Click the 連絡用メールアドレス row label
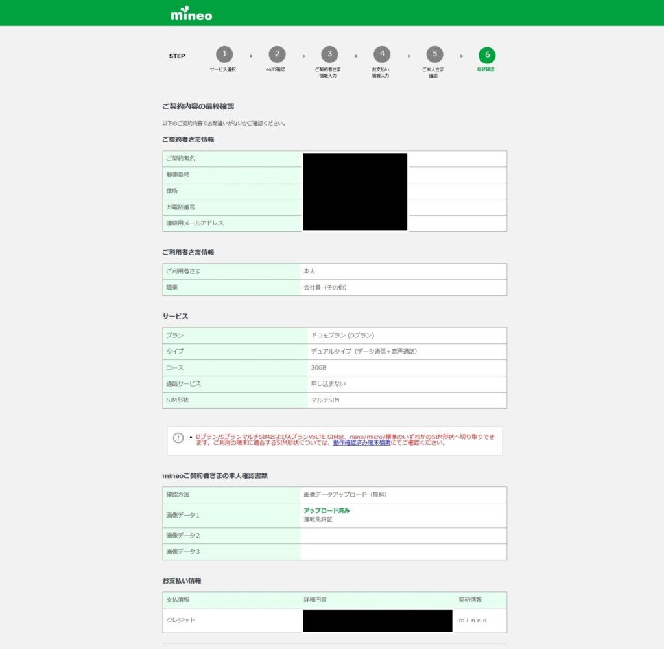664x649 pixels. click(195, 223)
